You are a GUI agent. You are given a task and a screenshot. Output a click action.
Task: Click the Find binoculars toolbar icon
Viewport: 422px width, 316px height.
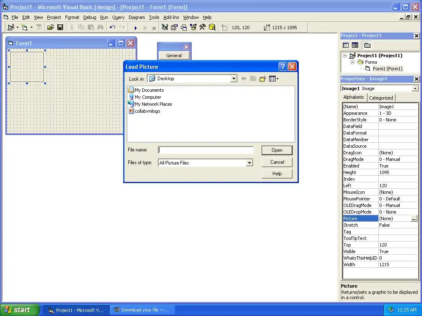pyautogui.click(x=101, y=27)
